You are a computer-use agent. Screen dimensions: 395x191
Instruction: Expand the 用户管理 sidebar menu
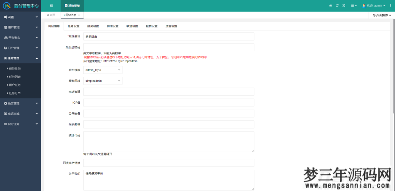point(20,27)
